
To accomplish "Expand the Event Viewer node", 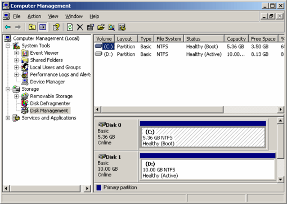I will (x=16, y=53).
